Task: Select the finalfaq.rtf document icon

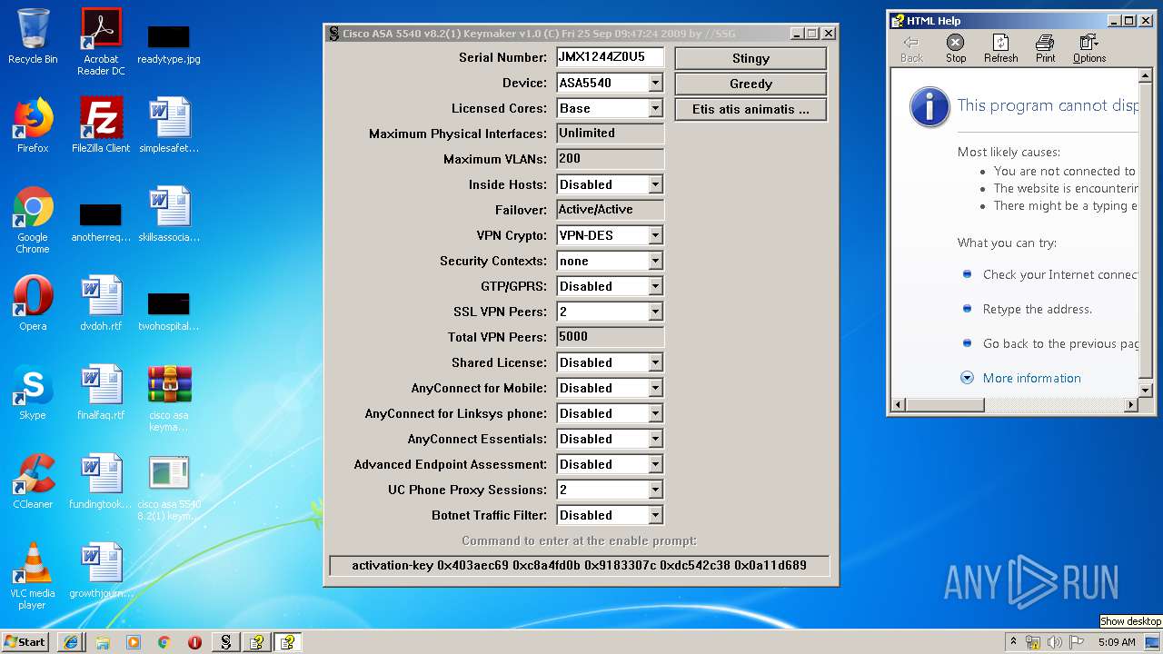Action: click(101, 392)
